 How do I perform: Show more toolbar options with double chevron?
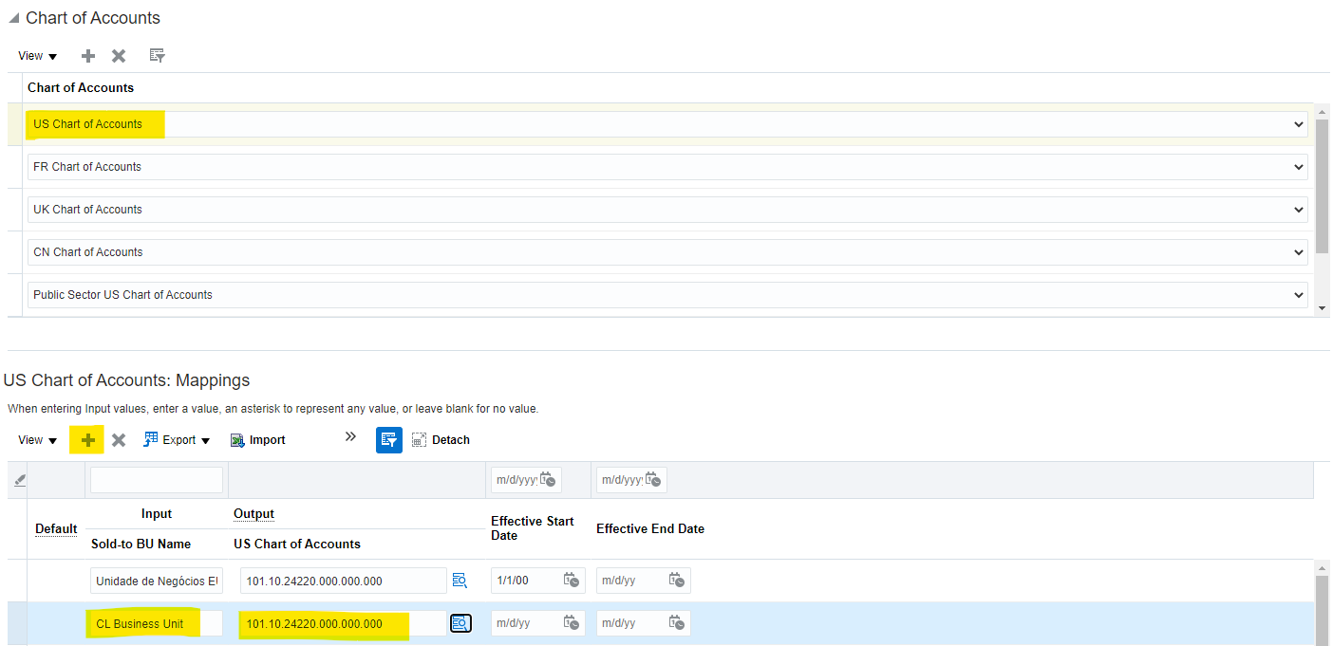click(350, 437)
